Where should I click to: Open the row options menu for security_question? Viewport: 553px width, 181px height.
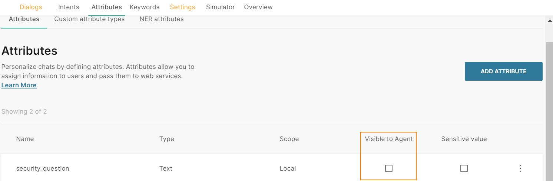(x=520, y=168)
